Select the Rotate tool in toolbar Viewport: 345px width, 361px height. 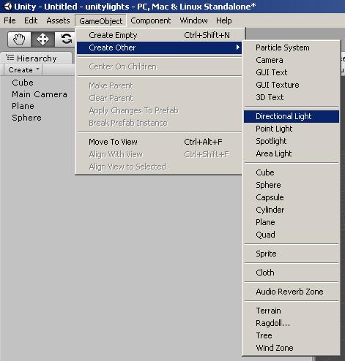coord(65,39)
